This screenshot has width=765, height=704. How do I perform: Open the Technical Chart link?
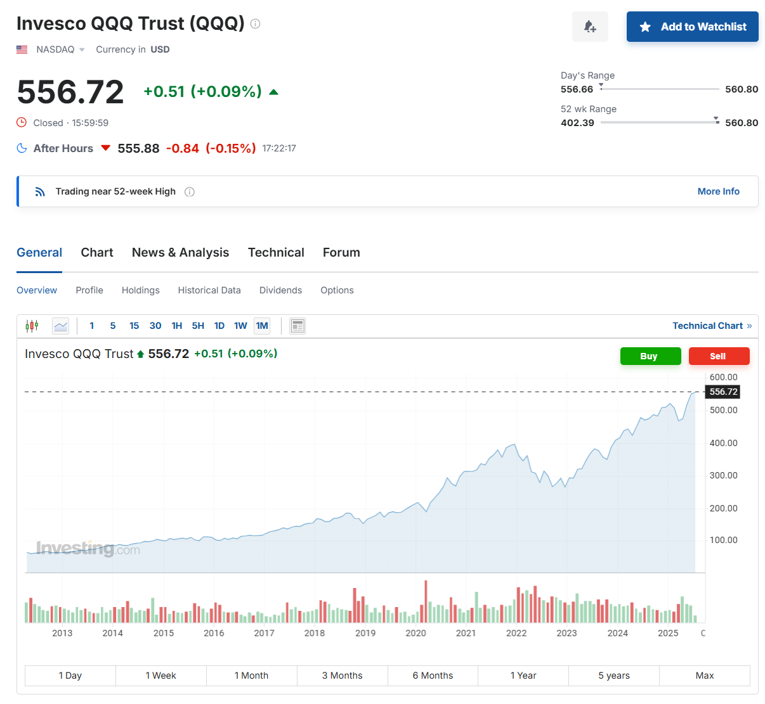[712, 326]
